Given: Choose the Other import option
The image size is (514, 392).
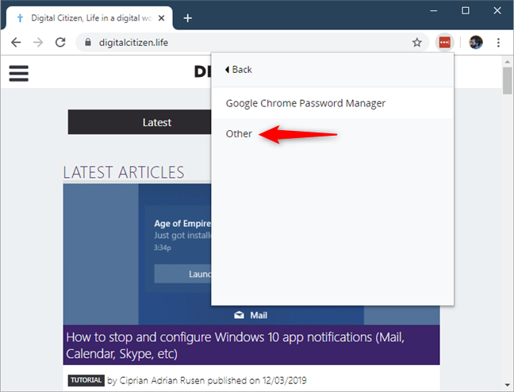Looking at the screenshot, I should pyautogui.click(x=332, y=134).
